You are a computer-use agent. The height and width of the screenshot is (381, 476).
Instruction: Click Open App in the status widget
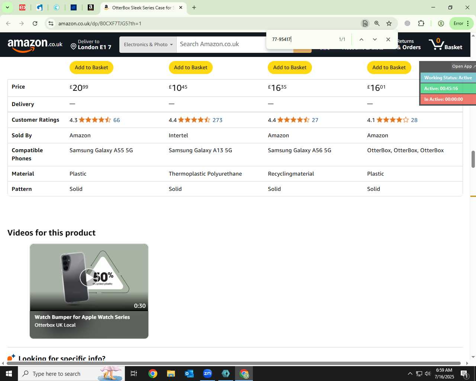[x=463, y=66]
